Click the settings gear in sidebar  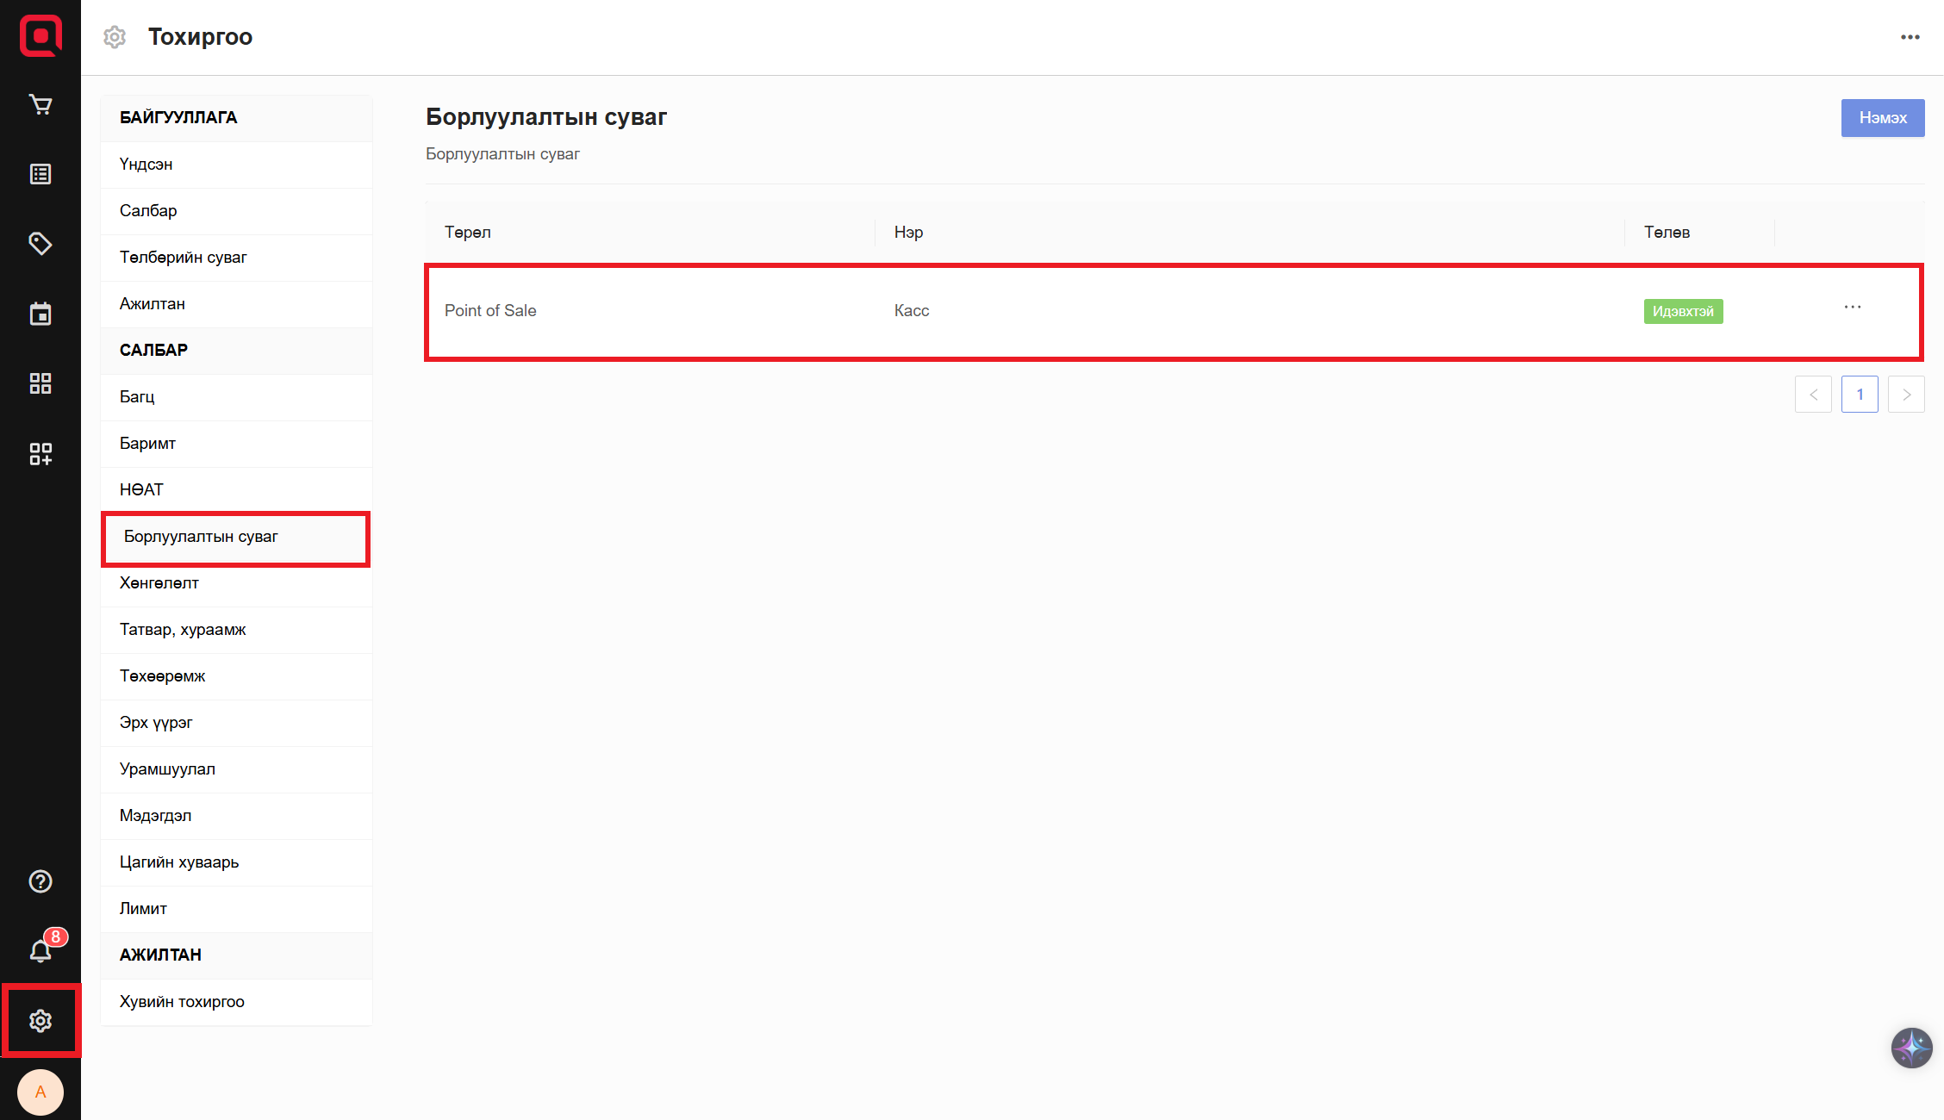[40, 1021]
